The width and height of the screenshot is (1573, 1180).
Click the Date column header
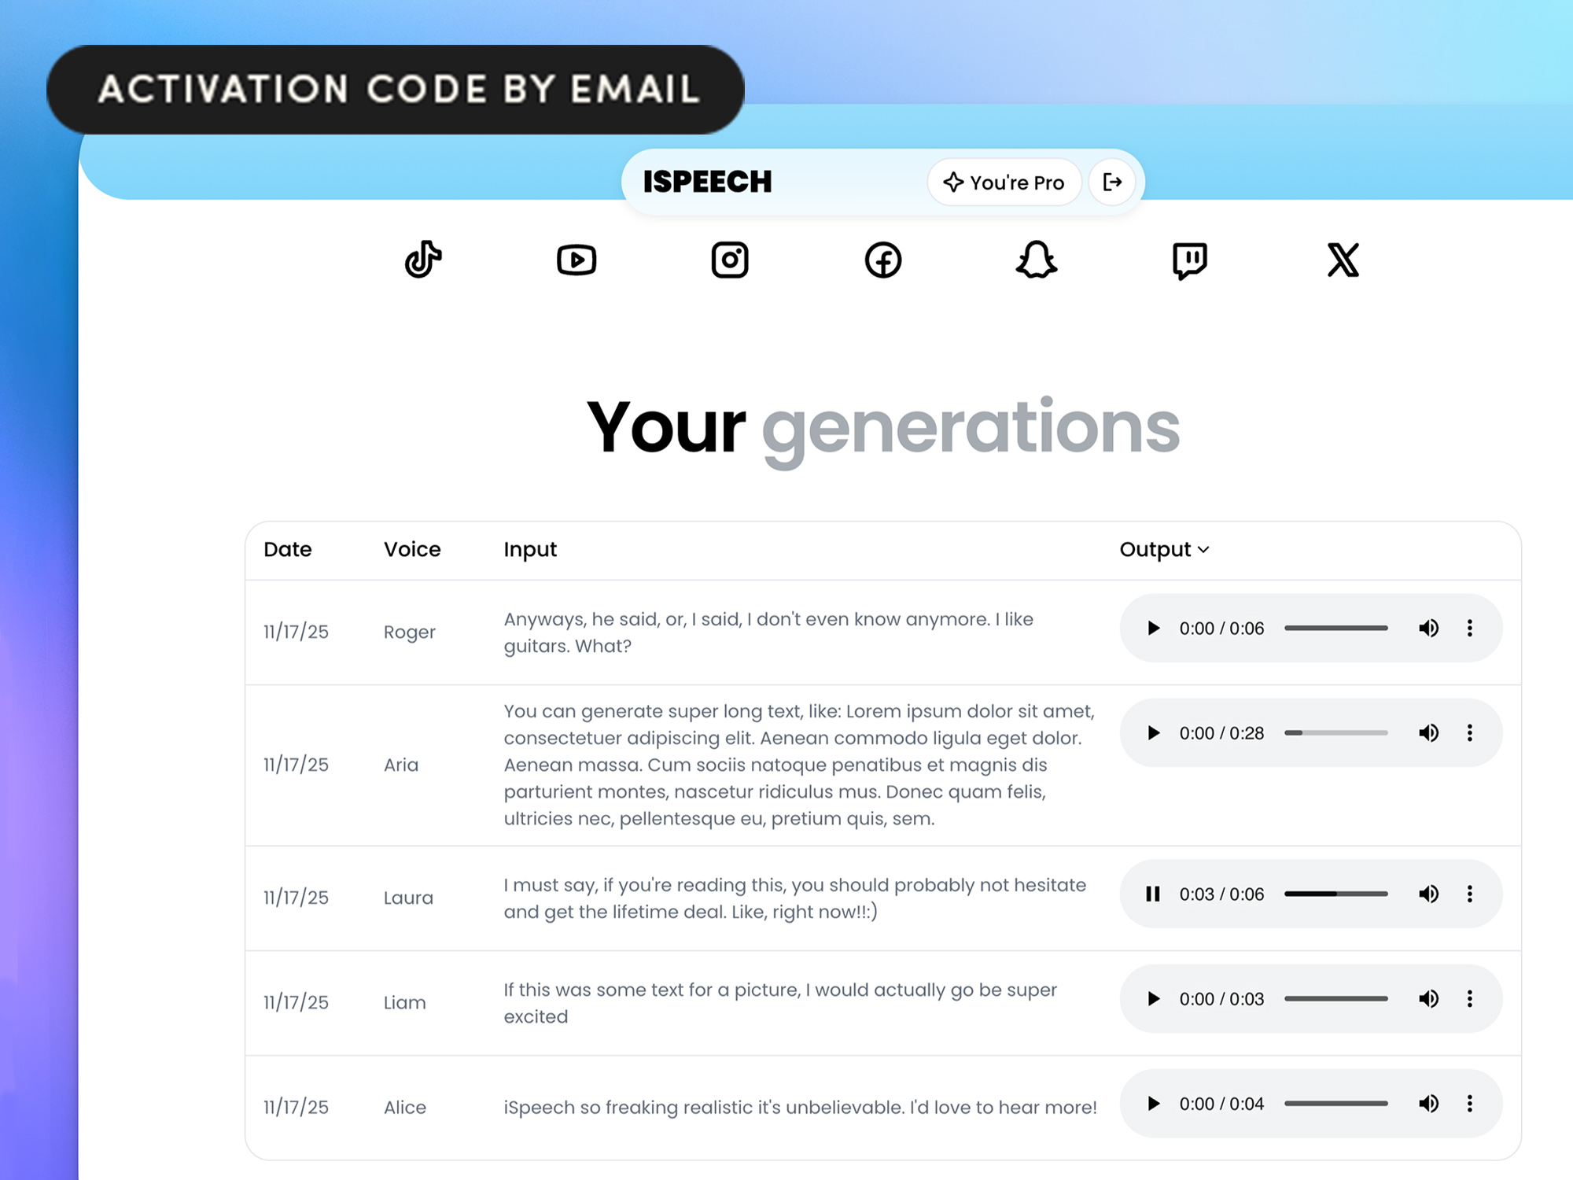point(288,549)
